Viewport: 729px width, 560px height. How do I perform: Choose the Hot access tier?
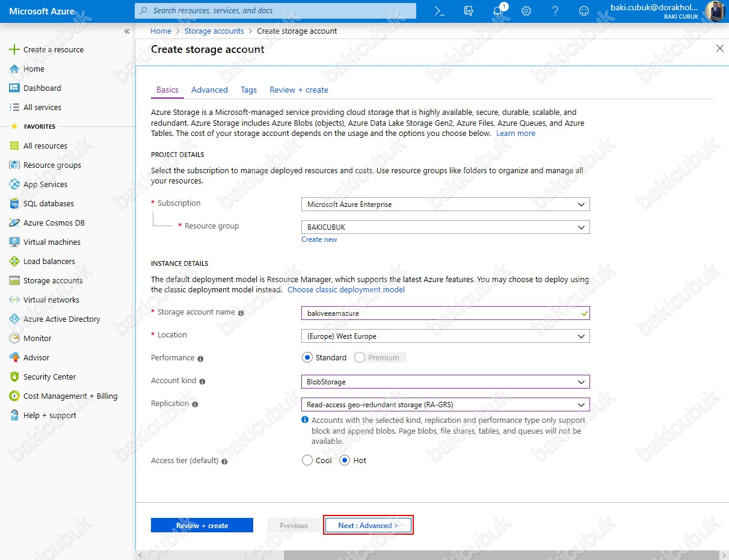pyautogui.click(x=345, y=460)
